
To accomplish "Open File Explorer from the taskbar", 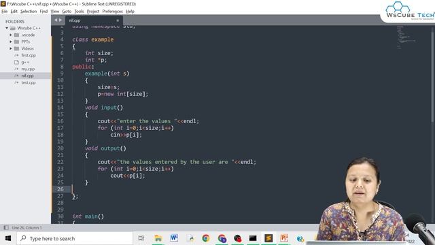I will point(158,238).
